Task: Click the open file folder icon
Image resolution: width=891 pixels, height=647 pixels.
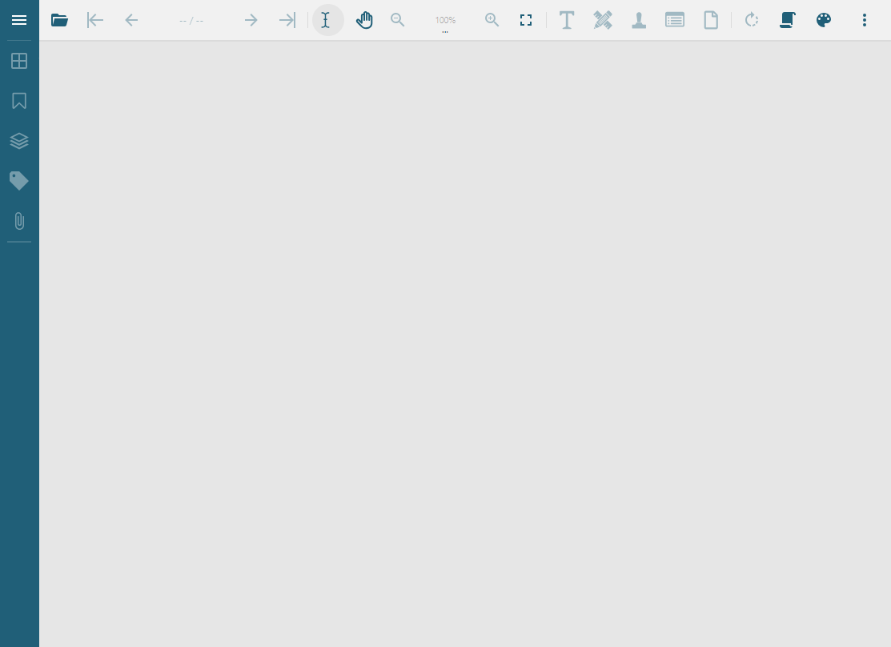Action: coord(59,20)
